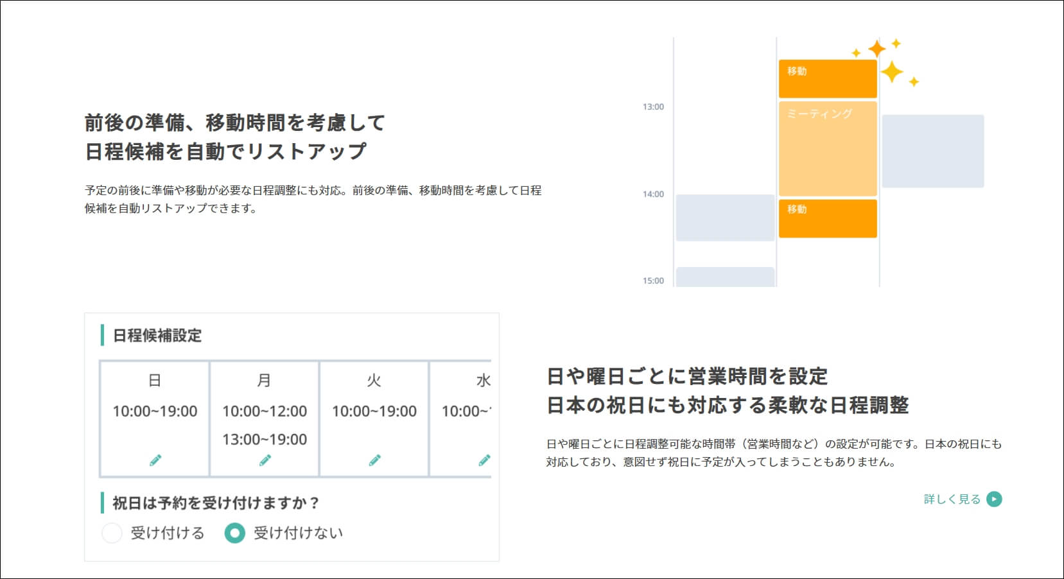Click the 10:00~19:00 time range under 火
This screenshot has width=1064, height=579.
373,411
